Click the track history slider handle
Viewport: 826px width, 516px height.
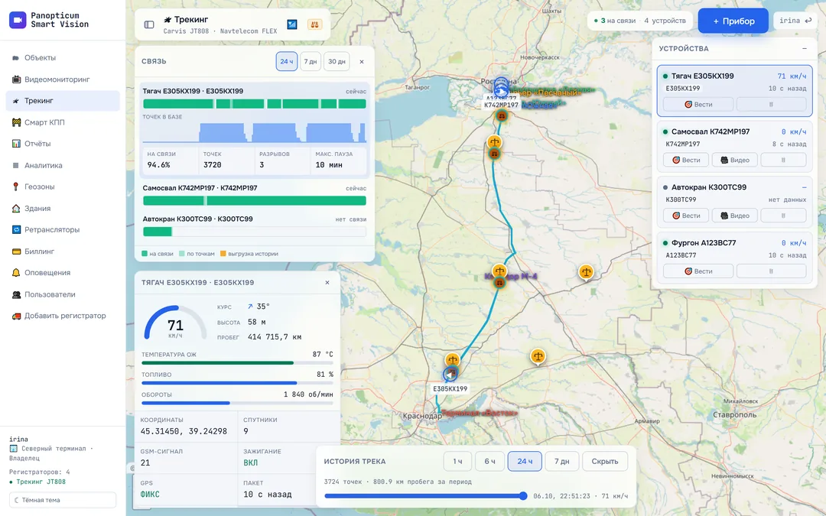click(523, 495)
